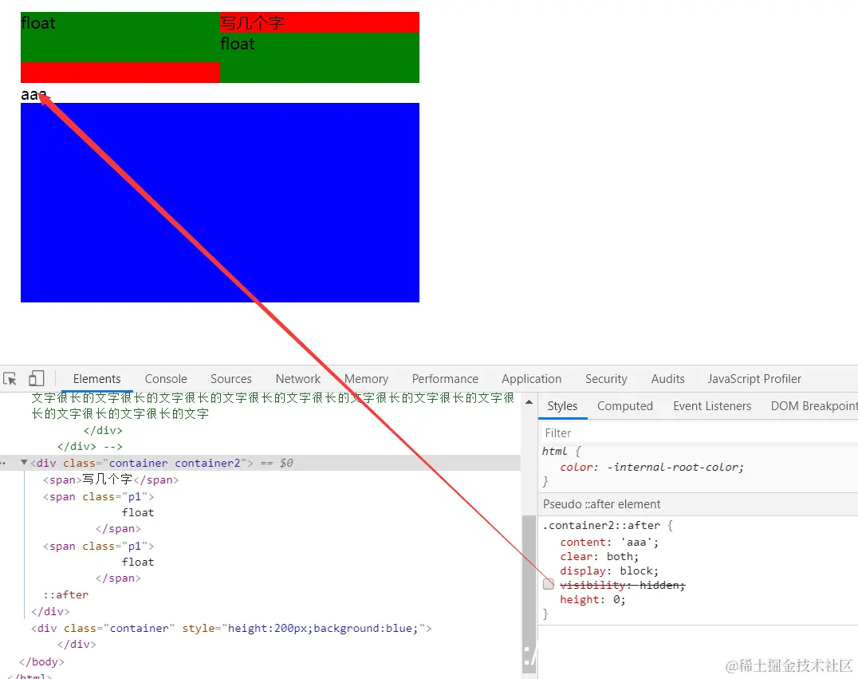Select the blue container div node

[231, 628]
